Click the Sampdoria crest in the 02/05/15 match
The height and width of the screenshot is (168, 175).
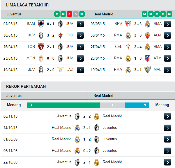pyautogui.click(x=41, y=24)
